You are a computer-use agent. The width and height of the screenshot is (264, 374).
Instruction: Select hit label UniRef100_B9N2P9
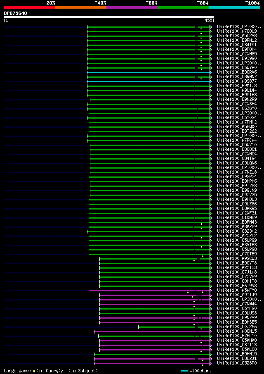coord(237,100)
